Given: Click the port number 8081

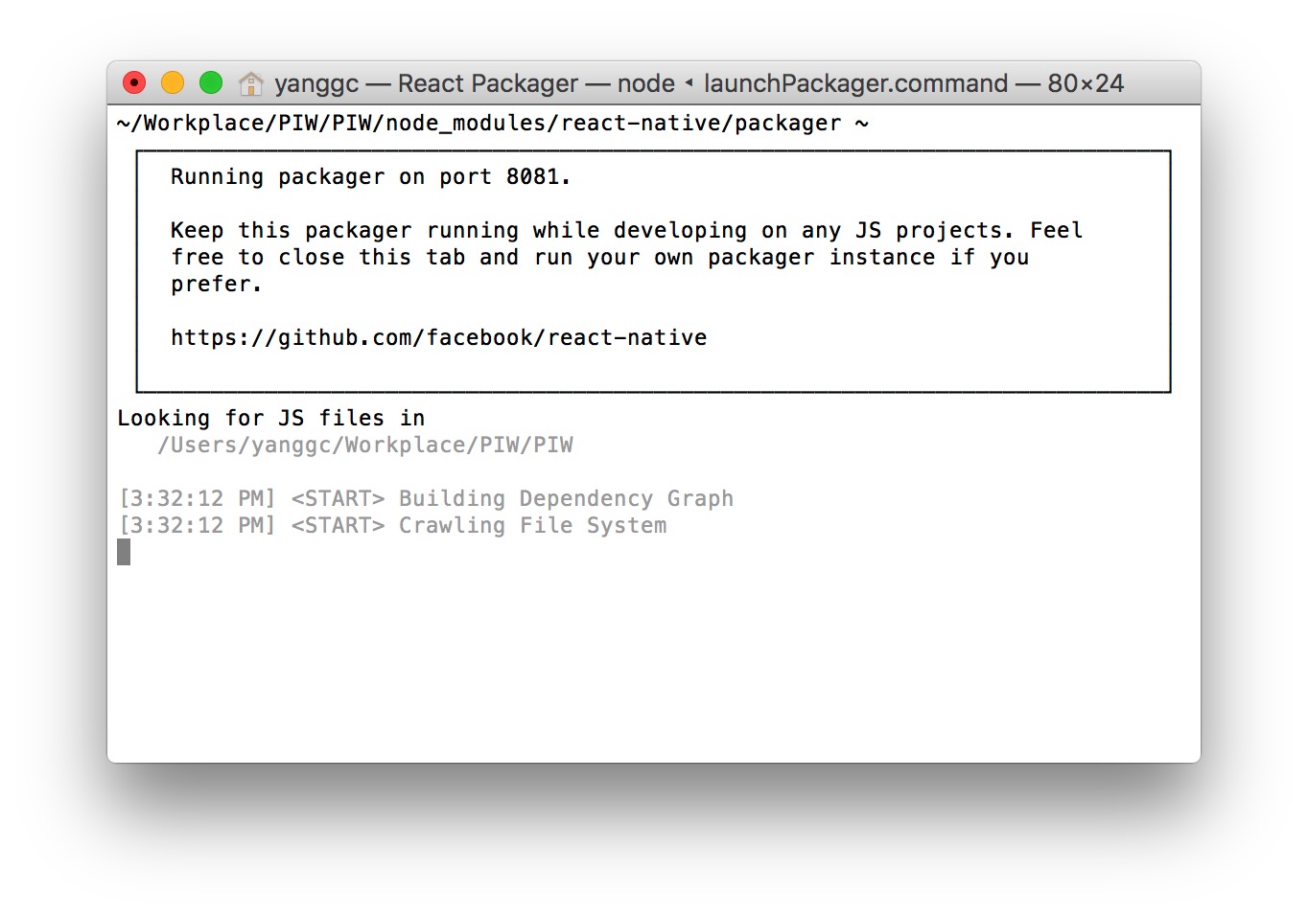Looking at the screenshot, I should 532,177.
